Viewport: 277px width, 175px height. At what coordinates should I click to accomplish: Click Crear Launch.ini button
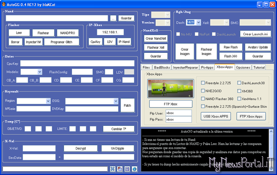(256, 34)
